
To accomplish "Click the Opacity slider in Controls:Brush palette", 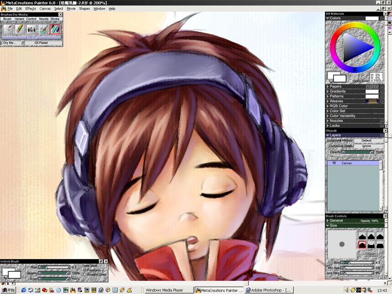I will click(54, 273).
